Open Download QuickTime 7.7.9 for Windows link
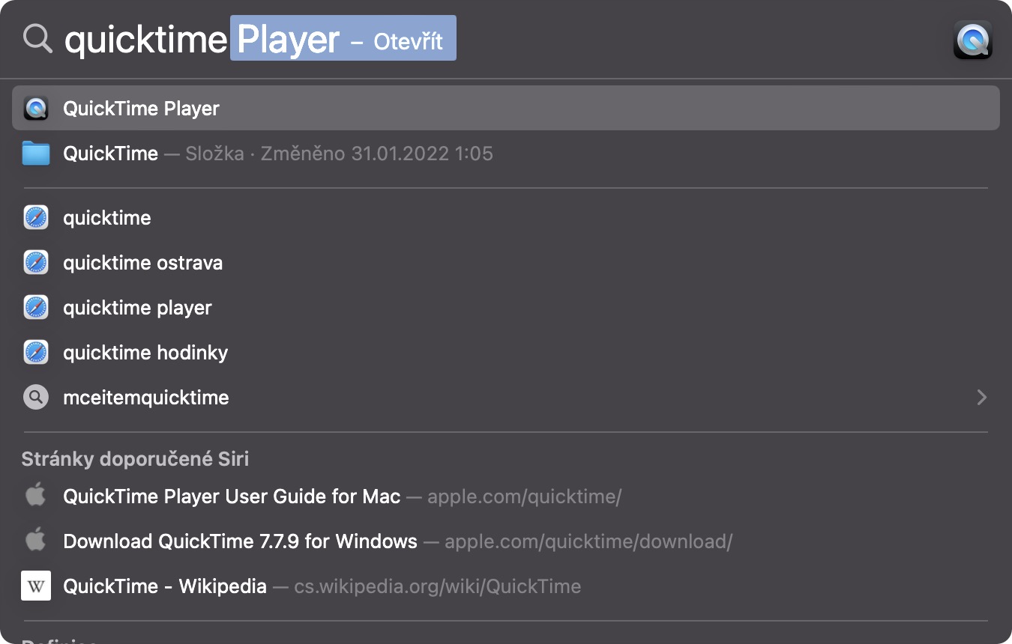The image size is (1012, 644). pos(240,541)
